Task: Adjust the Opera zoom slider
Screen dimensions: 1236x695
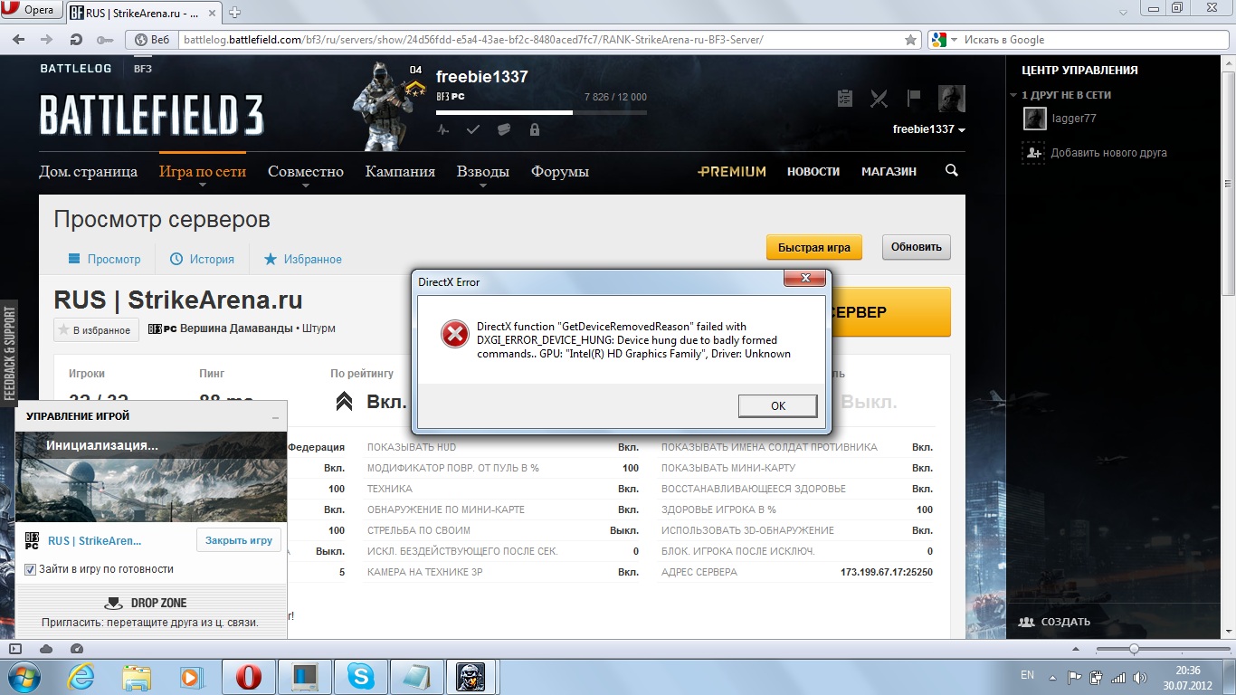Action: [1134, 649]
